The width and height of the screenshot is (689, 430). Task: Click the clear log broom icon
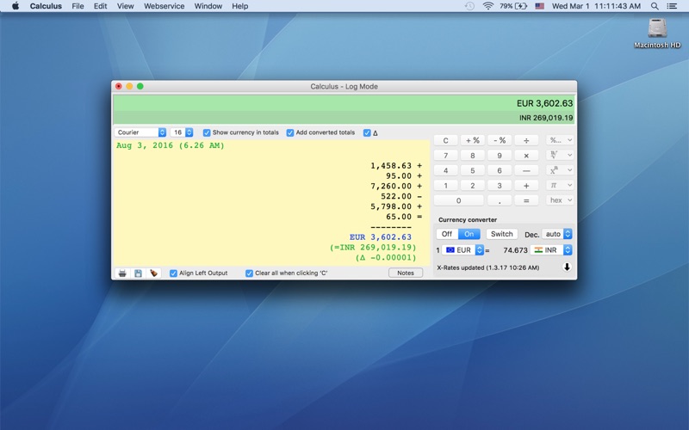(x=153, y=273)
